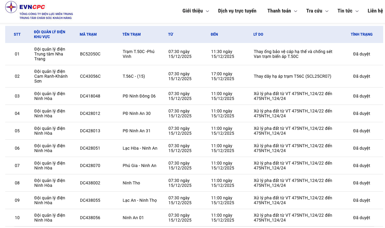Viewport: 385px width, 228px height.
Task: Click the MÃ TRẠM column header
Action: click(88, 34)
